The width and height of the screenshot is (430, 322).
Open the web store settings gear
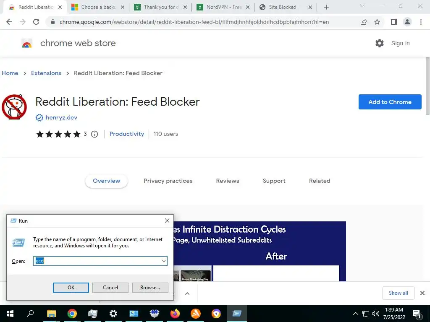coord(380,43)
